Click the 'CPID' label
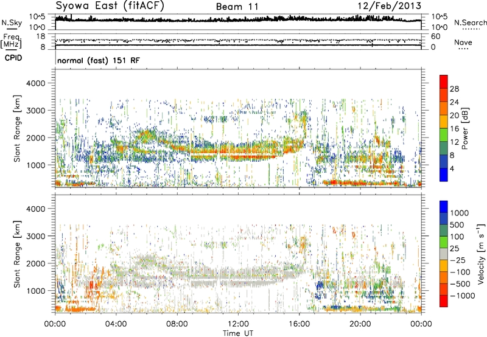This screenshot has height=337, width=487. (x=13, y=58)
